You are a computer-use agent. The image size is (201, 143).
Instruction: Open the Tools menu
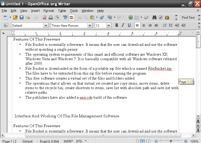click(74, 11)
